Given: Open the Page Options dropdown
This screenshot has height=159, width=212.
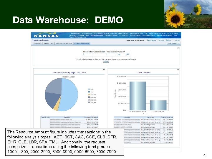Looking at the screenshot, I should [174, 43].
